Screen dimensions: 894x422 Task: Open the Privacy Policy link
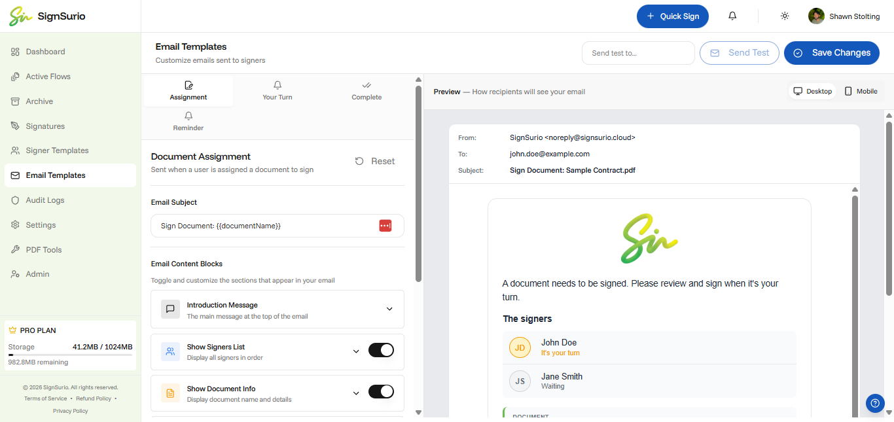click(x=71, y=411)
